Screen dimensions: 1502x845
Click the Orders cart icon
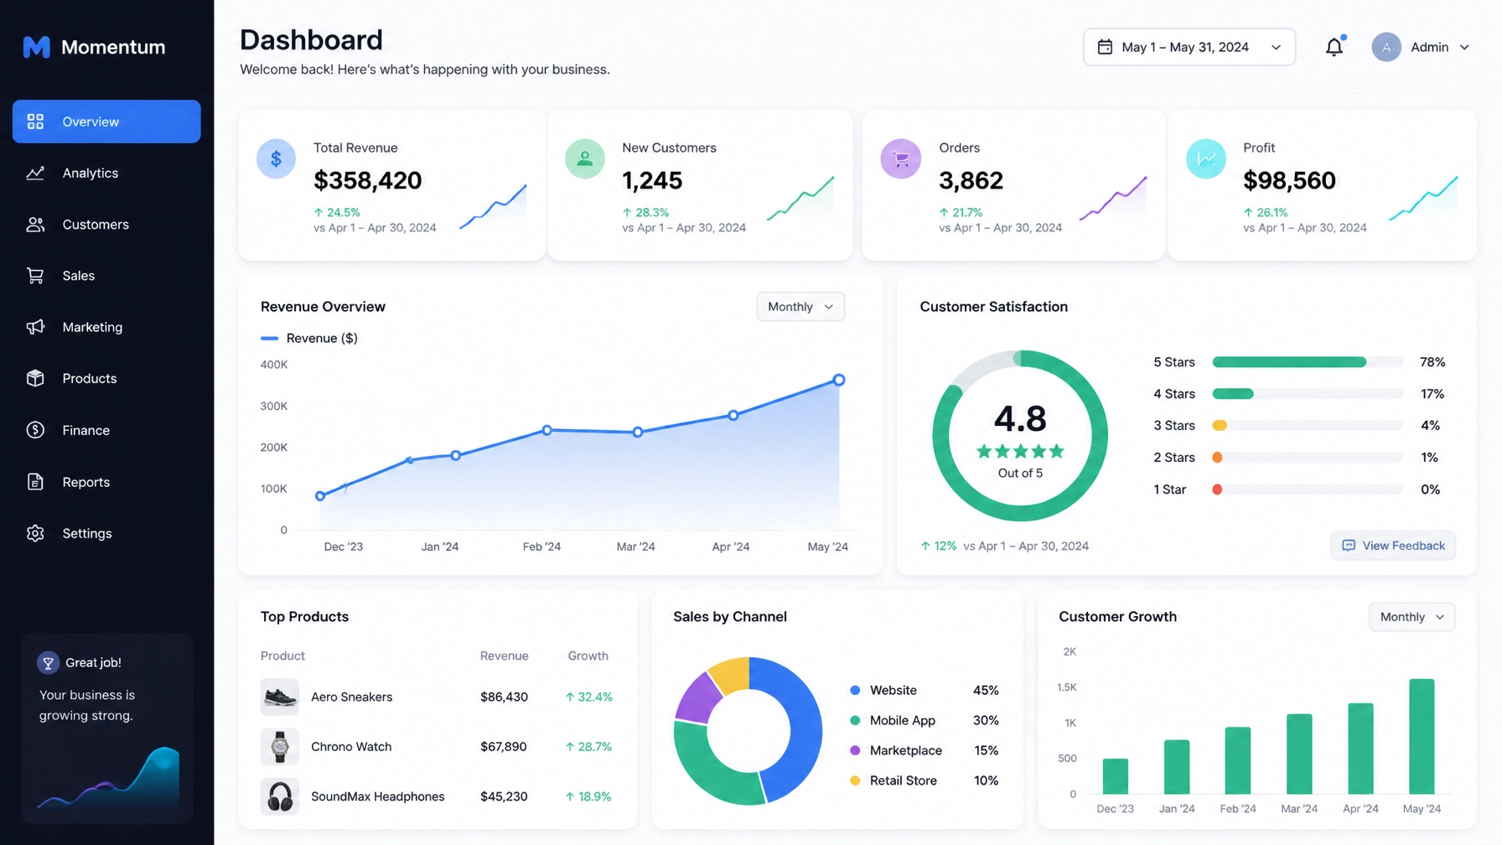[901, 158]
